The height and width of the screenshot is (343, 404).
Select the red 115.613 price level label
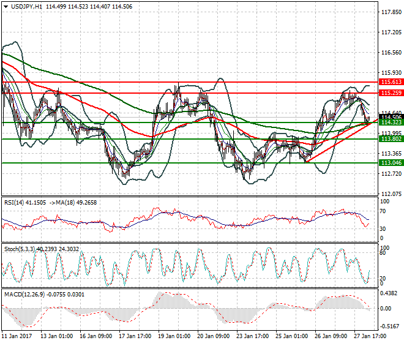pyautogui.click(x=391, y=82)
